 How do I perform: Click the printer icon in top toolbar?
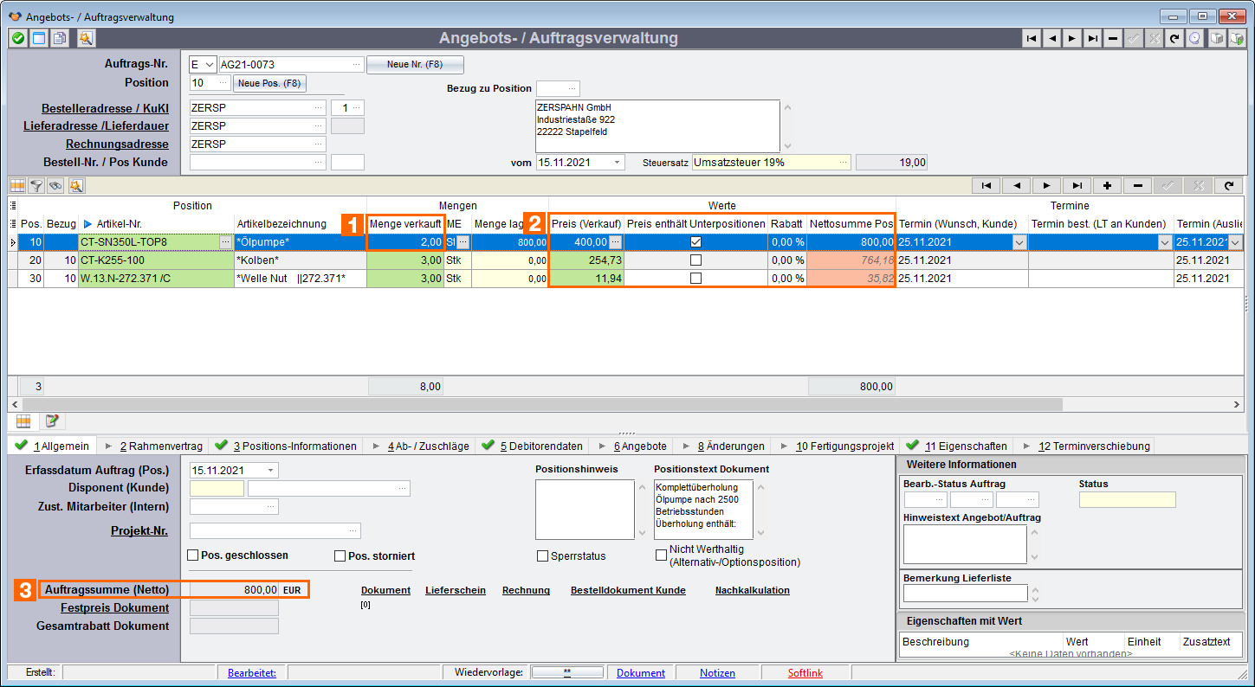1217,38
